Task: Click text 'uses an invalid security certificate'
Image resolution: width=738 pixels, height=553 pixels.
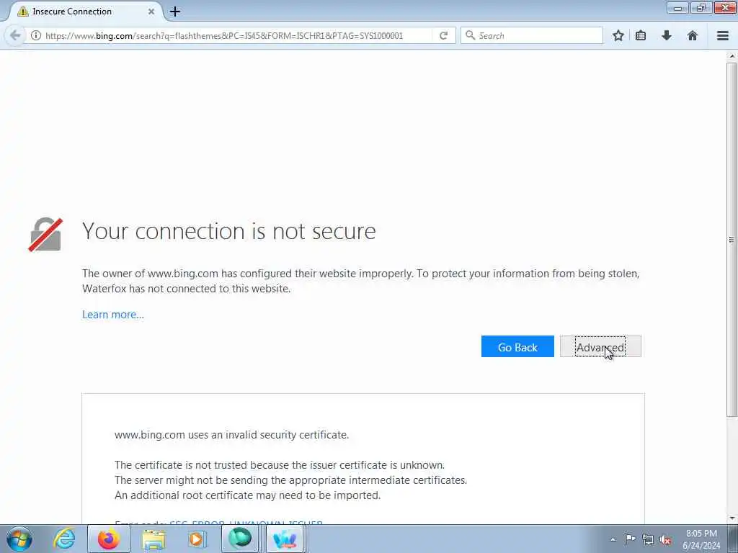Action: pos(268,434)
